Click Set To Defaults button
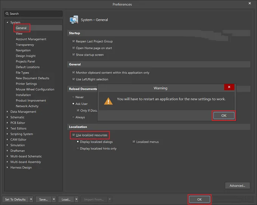This screenshot has width=257, height=205. [15, 199]
